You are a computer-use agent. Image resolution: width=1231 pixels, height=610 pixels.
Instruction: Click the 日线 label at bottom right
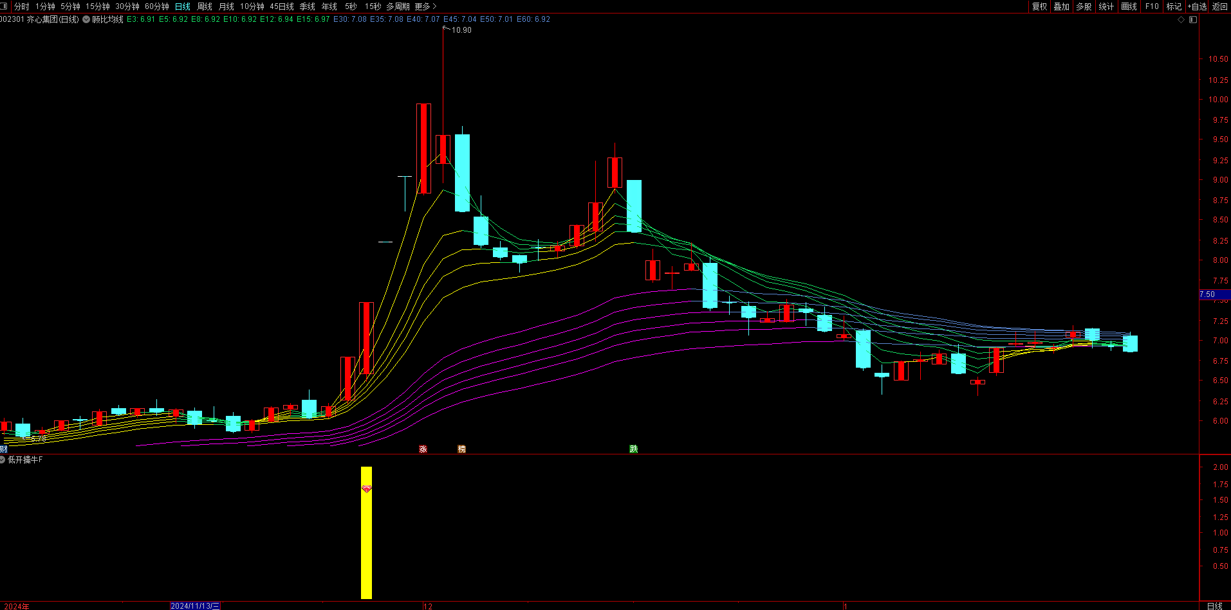[1215, 606]
